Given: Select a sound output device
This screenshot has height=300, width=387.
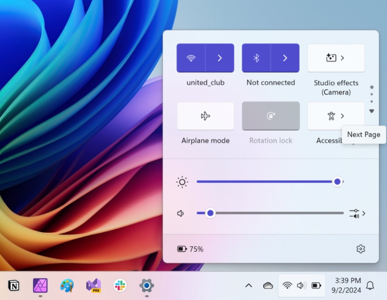Looking at the screenshot, I should [357, 213].
